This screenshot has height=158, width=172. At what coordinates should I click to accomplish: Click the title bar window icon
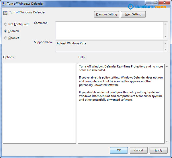pyautogui.click(x=4, y=4)
